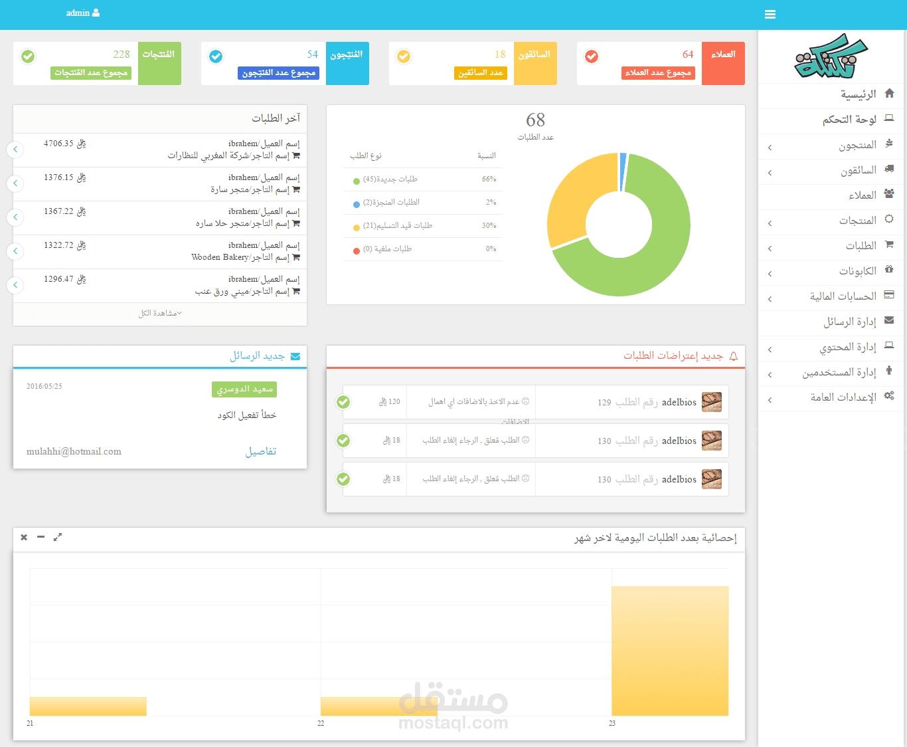907x747 pixels.
Task: Open the admin user profile
Action: [83, 13]
